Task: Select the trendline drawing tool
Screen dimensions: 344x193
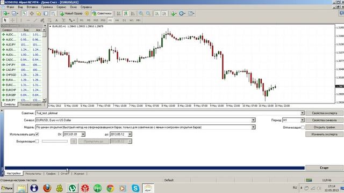Action: point(35,20)
